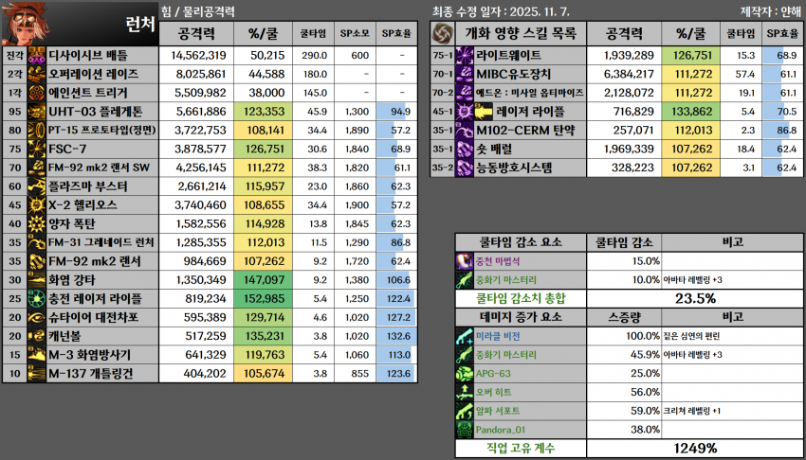Select the 1249% job coefficient cell
Screen dimensions: 806x460
click(x=695, y=448)
